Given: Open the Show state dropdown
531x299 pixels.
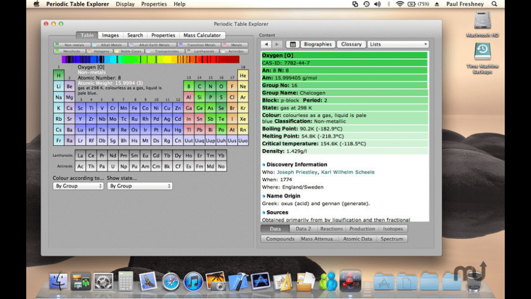Looking at the screenshot, I should (x=140, y=186).
